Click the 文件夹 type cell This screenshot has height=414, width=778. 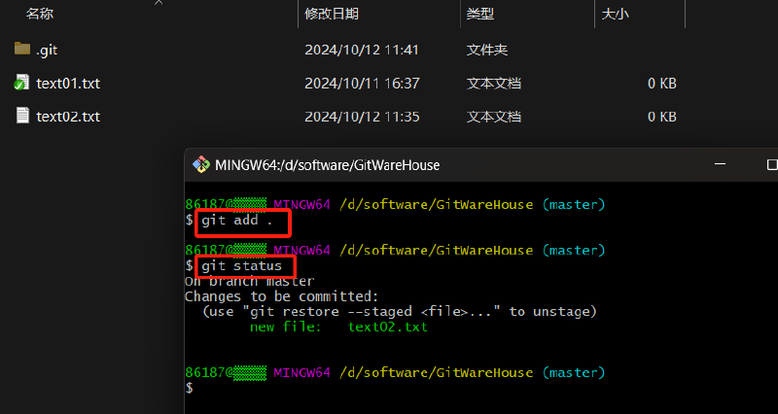pyautogui.click(x=487, y=50)
